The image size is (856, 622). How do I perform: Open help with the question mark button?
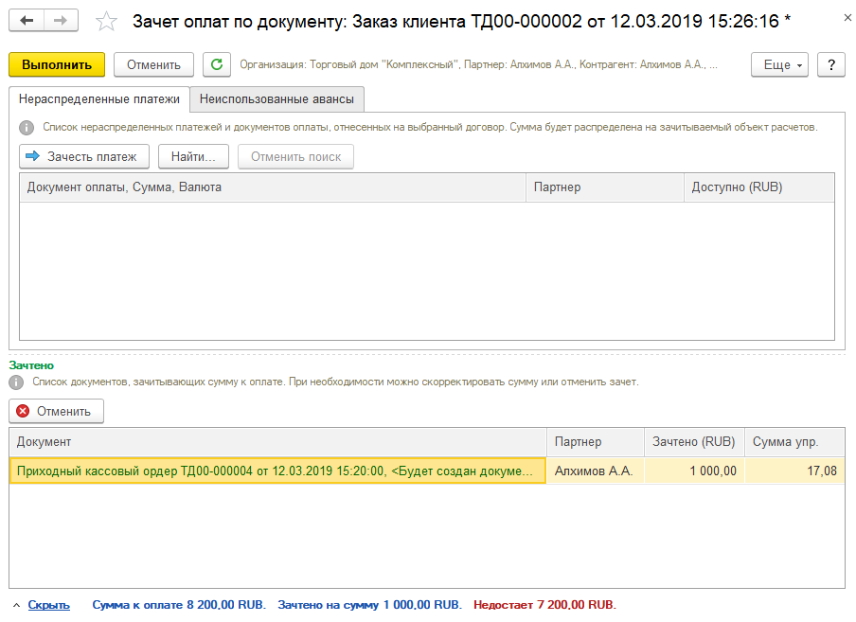click(830, 64)
